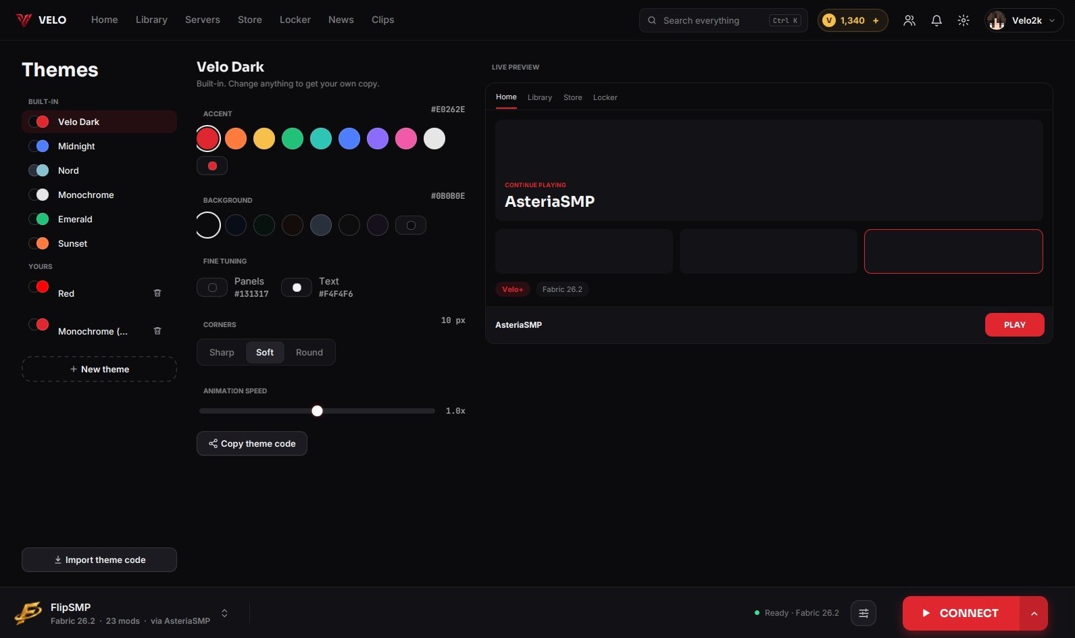1075x638 pixels.
Task: Click the CONNECT button
Action: [x=961, y=613]
